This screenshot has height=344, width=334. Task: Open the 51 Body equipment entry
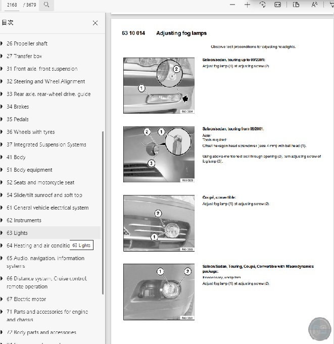(29, 170)
